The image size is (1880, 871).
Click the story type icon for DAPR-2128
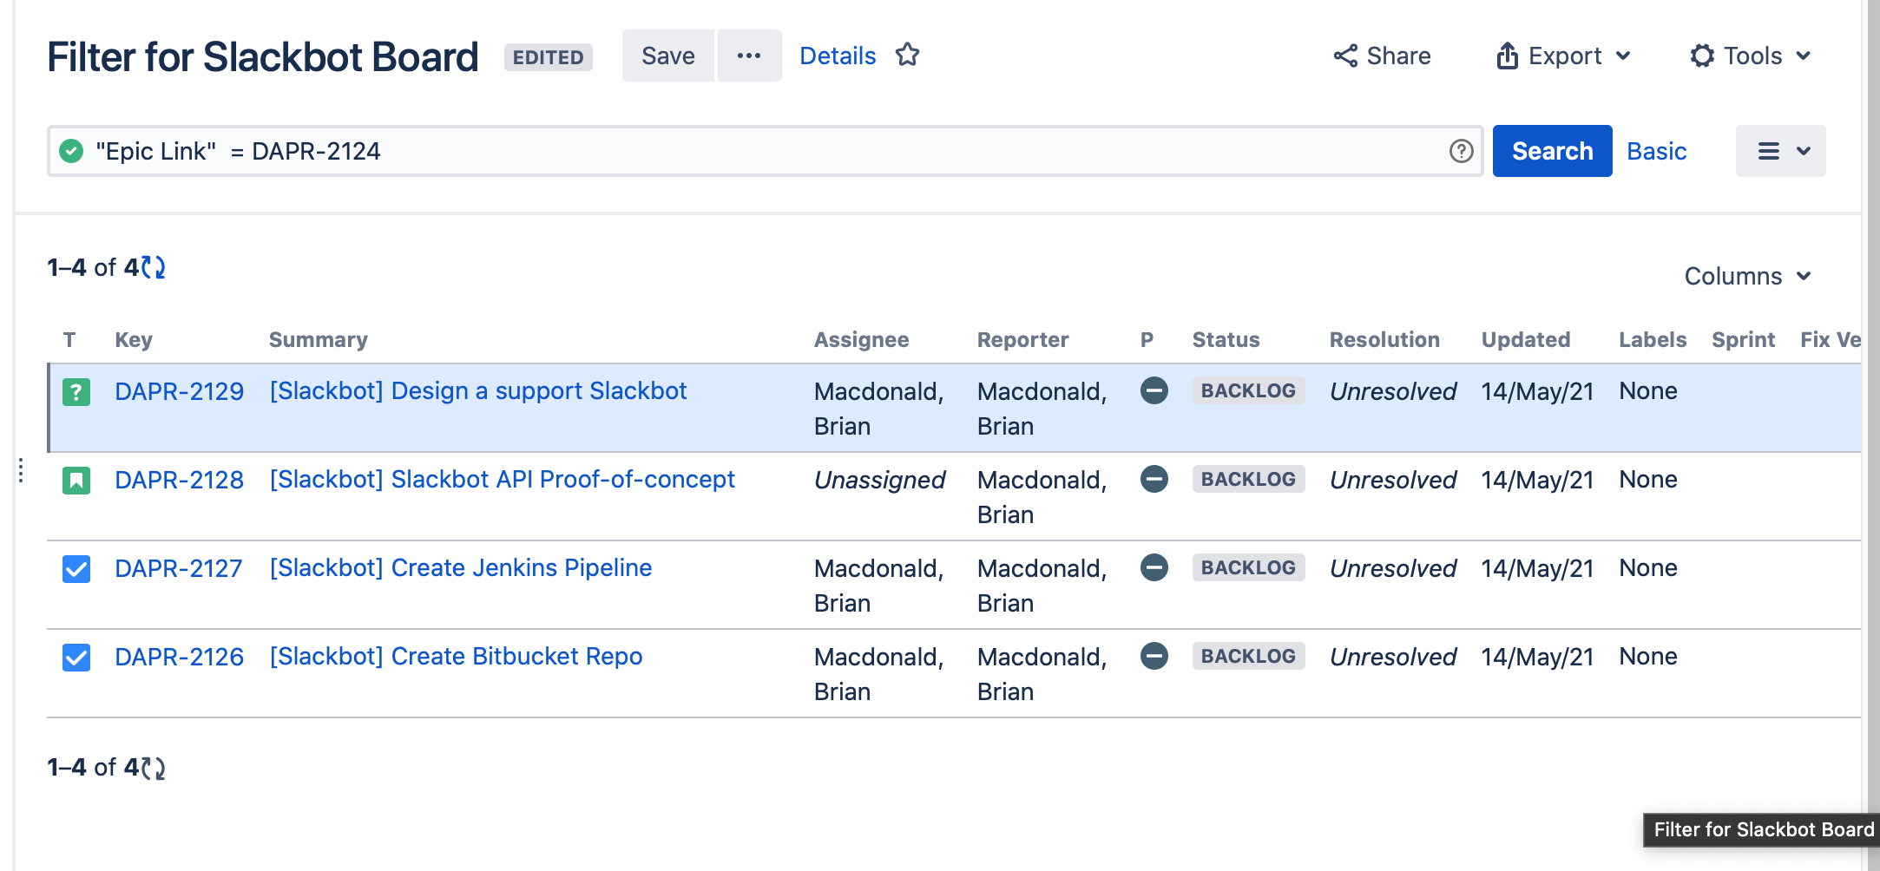click(76, 480)
